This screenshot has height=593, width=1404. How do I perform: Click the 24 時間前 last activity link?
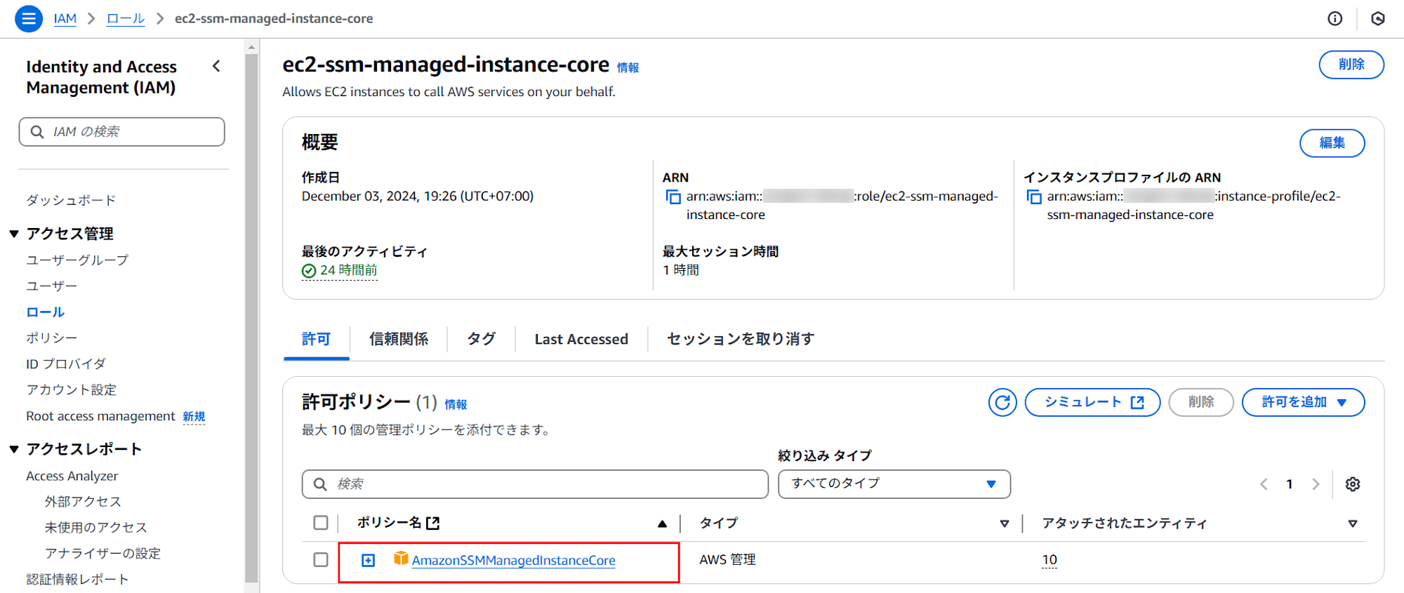point(348,271)
